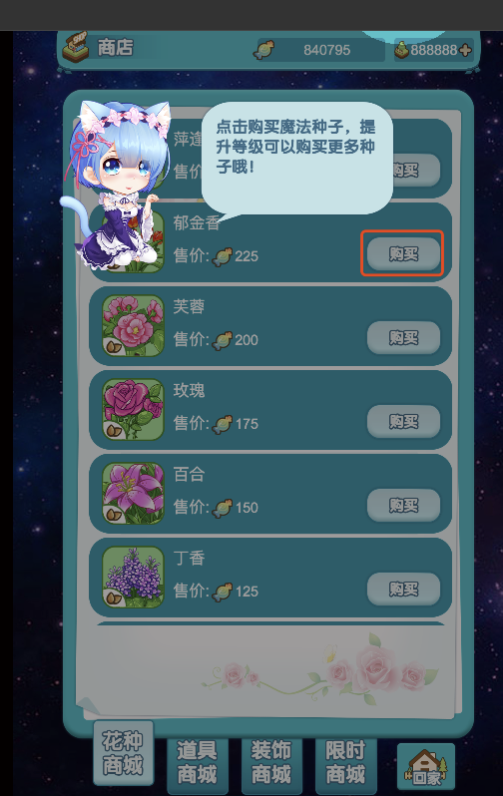Viewport: 503px width, 796px height.
Task: Select the 丁香 lilac seed thumbnail
Action: pos(133,578)
